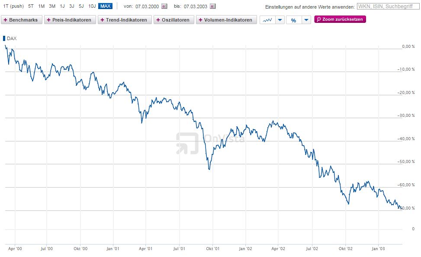Select the 3J time range
Viewport: 421px width, 257px height.
[72, 6]
